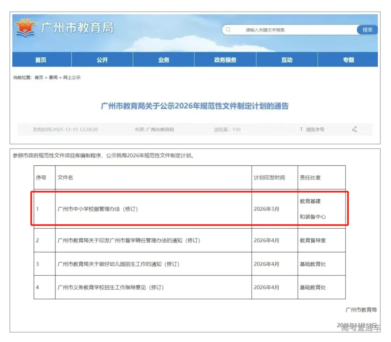Click the 'T 浏览字号' font size control
Image resolution: width=391 pixels, height=342 pixels.
point(312,129)
